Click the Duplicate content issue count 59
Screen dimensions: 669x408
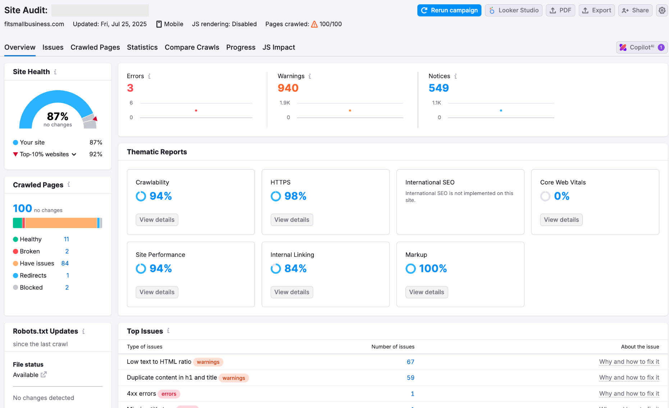coord(411,378)
